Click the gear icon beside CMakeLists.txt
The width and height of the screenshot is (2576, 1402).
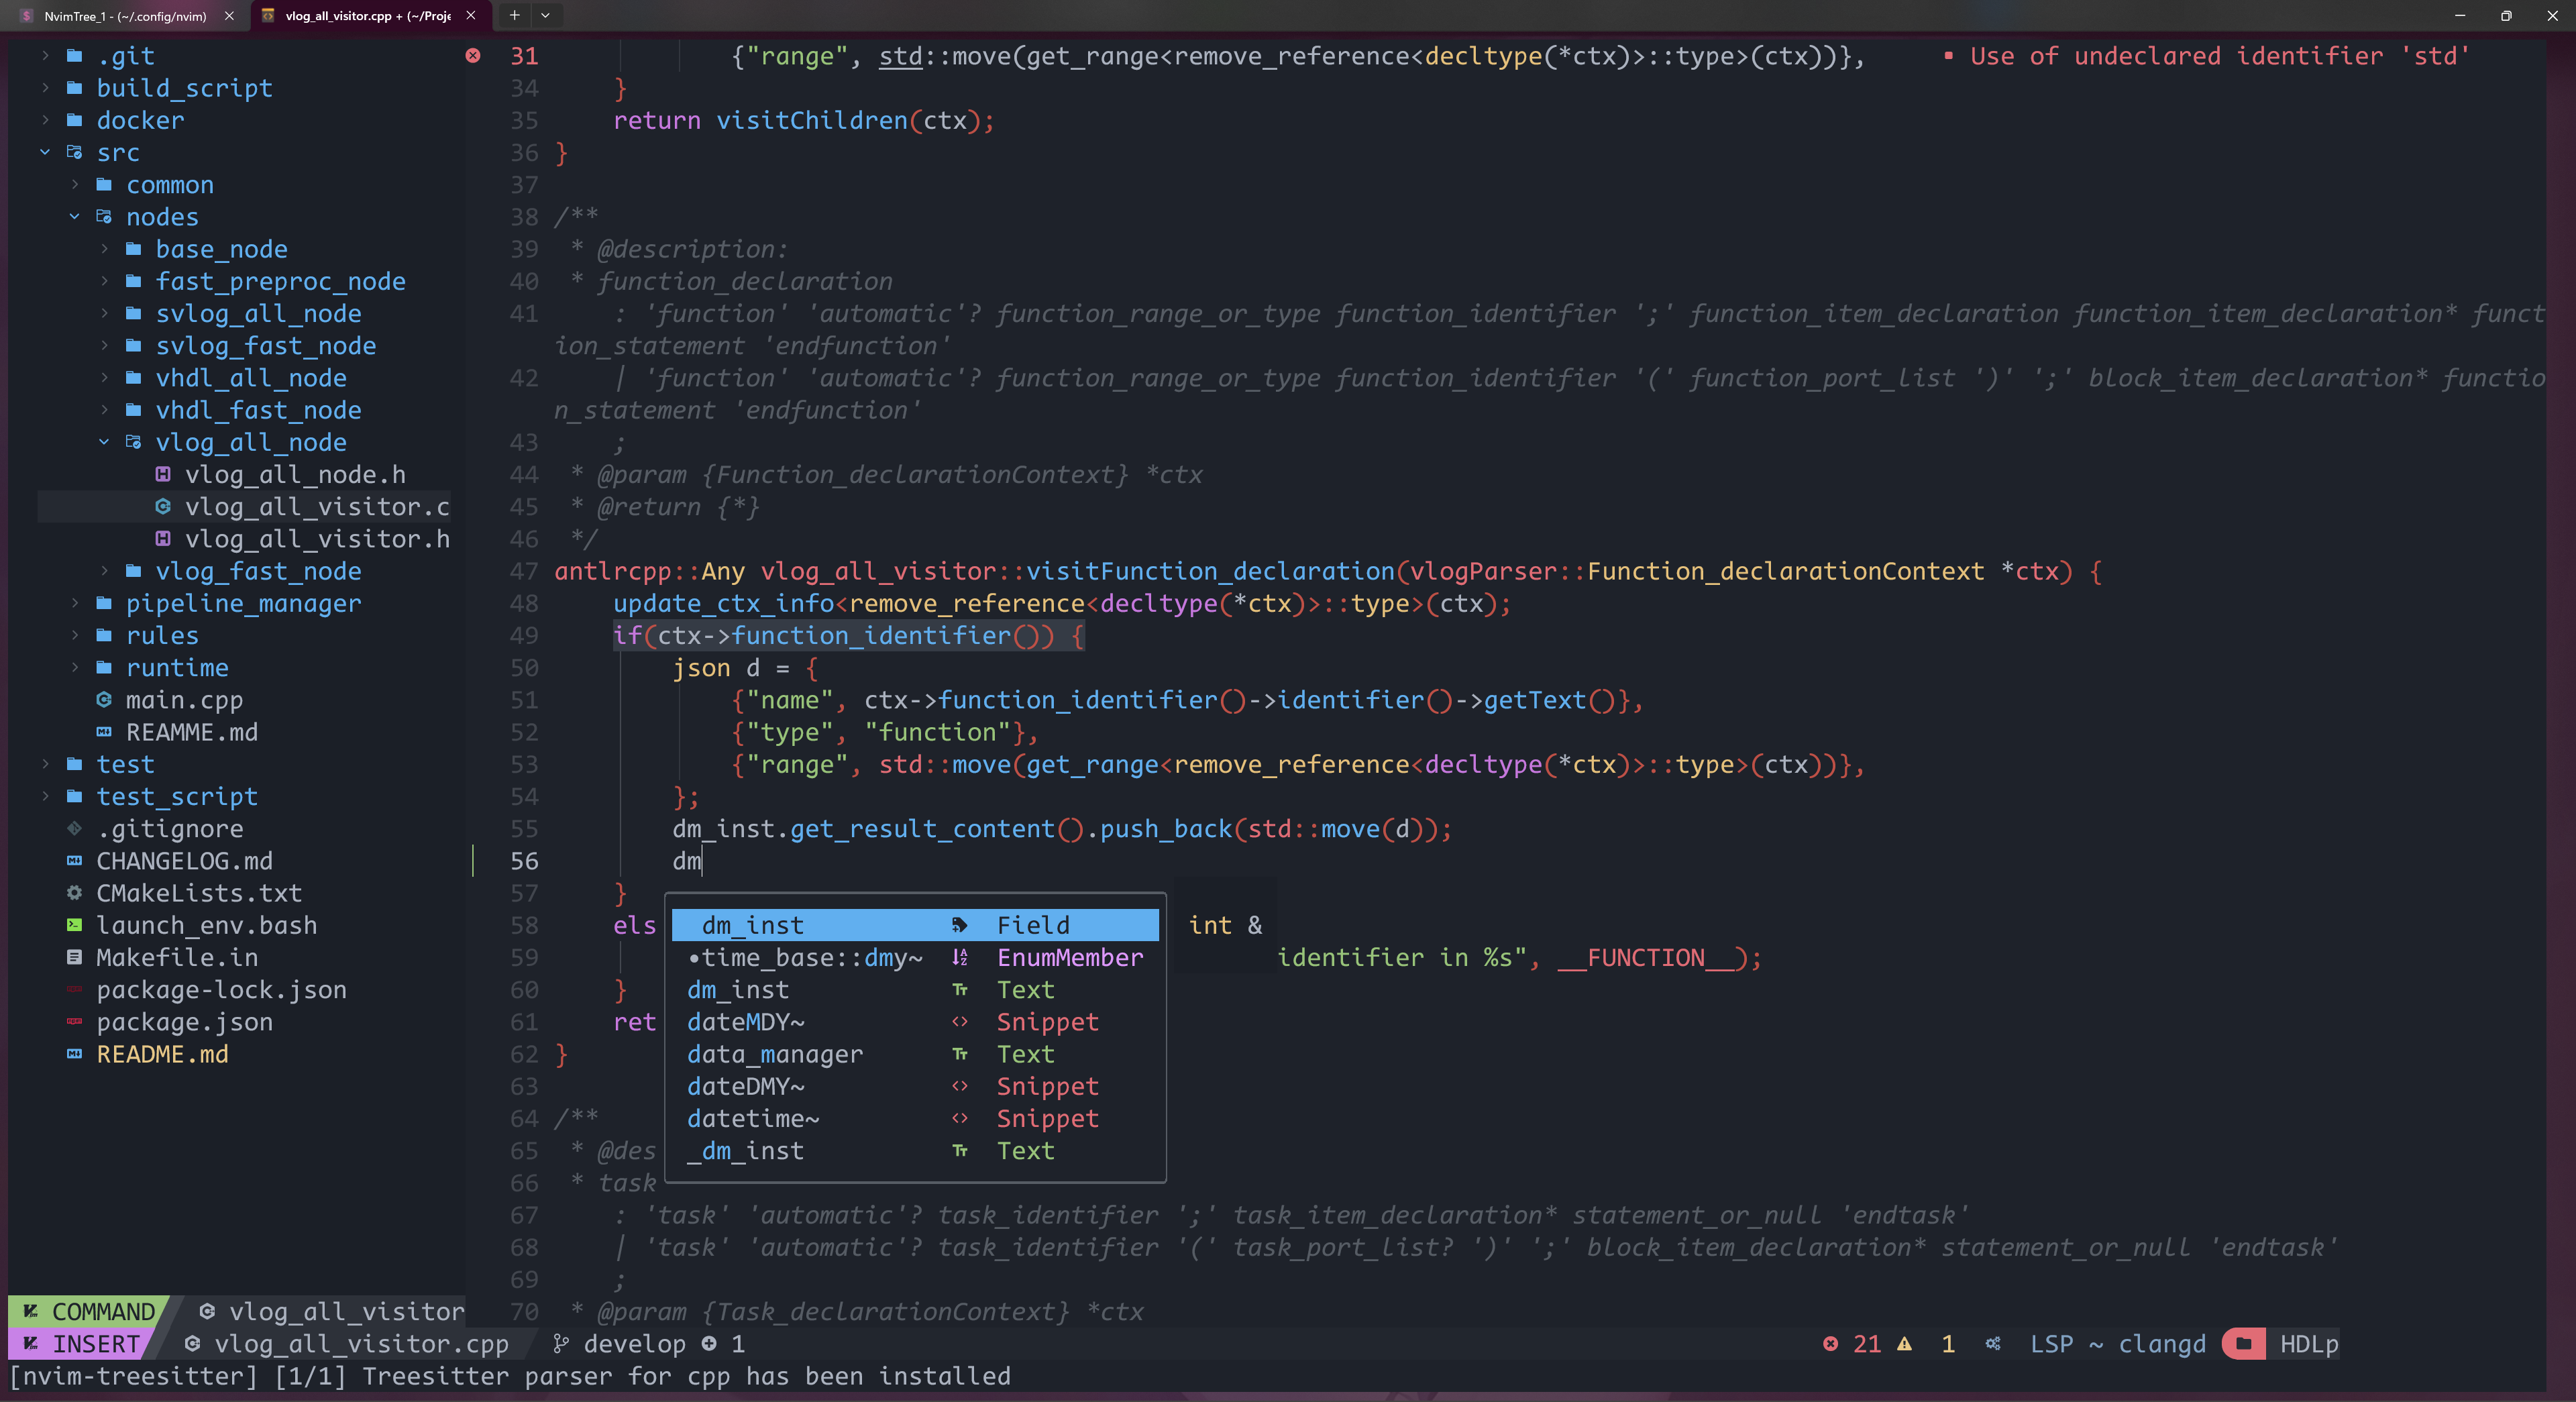[73, 893]
